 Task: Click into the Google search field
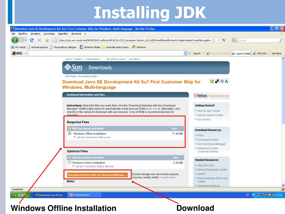click(x=259, y=40)
